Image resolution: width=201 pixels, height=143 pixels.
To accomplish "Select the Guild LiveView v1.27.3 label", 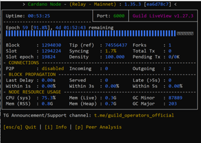I will [163, 16].
